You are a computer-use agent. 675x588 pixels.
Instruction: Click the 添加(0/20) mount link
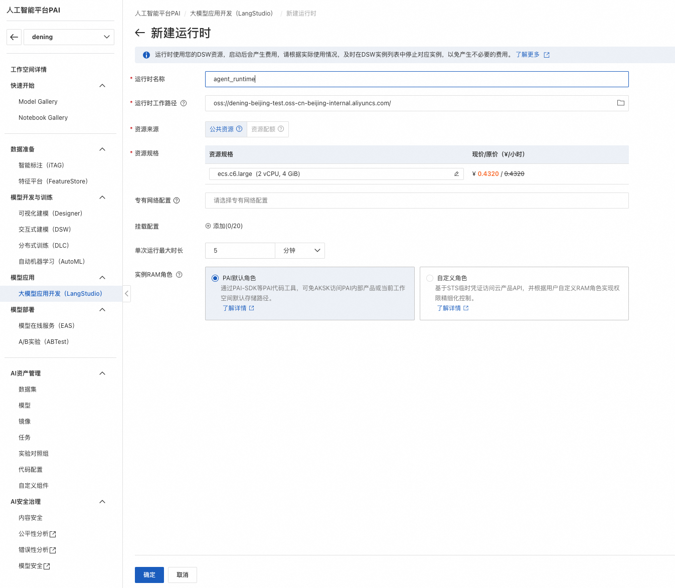pos(224,226)
